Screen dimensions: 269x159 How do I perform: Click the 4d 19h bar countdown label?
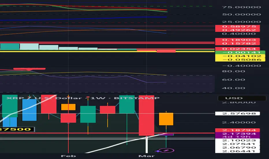[238, 137]
